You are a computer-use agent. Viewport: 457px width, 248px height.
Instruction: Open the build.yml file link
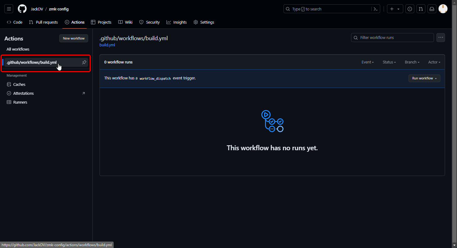(107, 45)
